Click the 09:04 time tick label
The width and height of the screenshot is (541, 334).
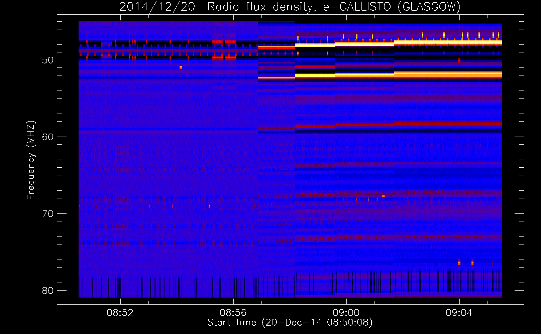point(459,313)
